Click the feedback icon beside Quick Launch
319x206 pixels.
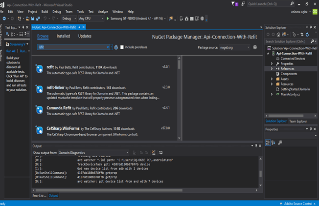(x=243, y=4)
